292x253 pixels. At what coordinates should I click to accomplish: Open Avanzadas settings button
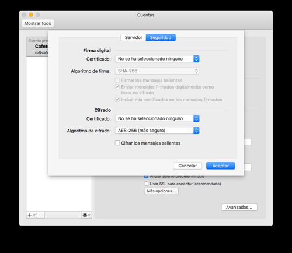click(239, 207)
